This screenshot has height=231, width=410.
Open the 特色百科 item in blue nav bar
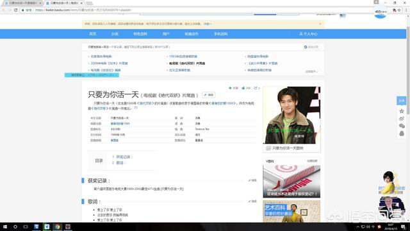(140, 34)
